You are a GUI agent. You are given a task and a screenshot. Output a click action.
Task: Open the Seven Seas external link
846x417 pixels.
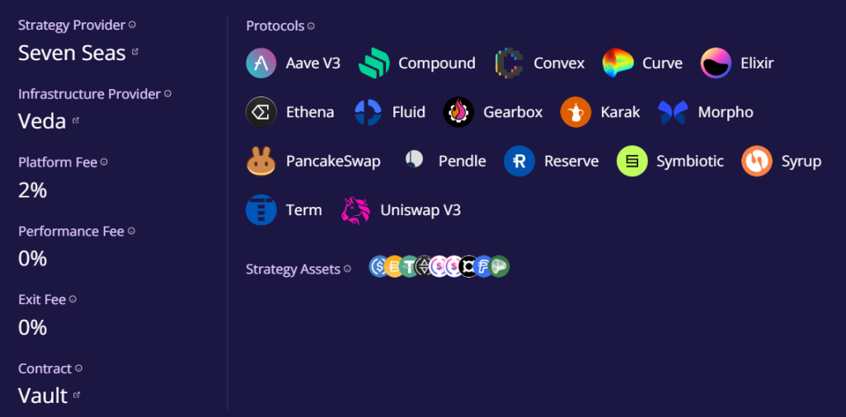[135, 52]
